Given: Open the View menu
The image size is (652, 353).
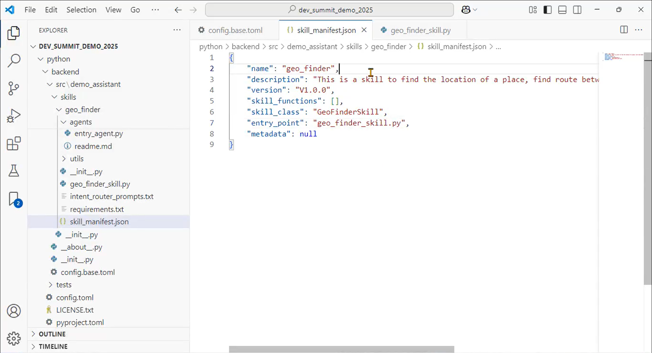Looking at the screenshot, I should tap(113, 10).
